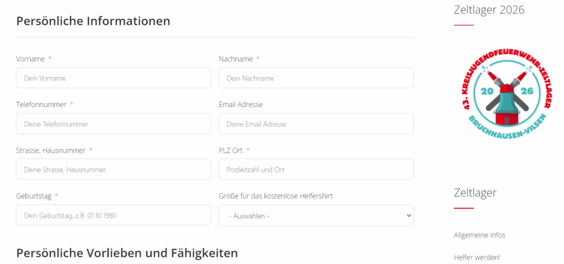Screen dimensions: 564x264
Task: Click the Persönliche Vorlieben und Fähigkeiten heading
Action: [127, 253]
